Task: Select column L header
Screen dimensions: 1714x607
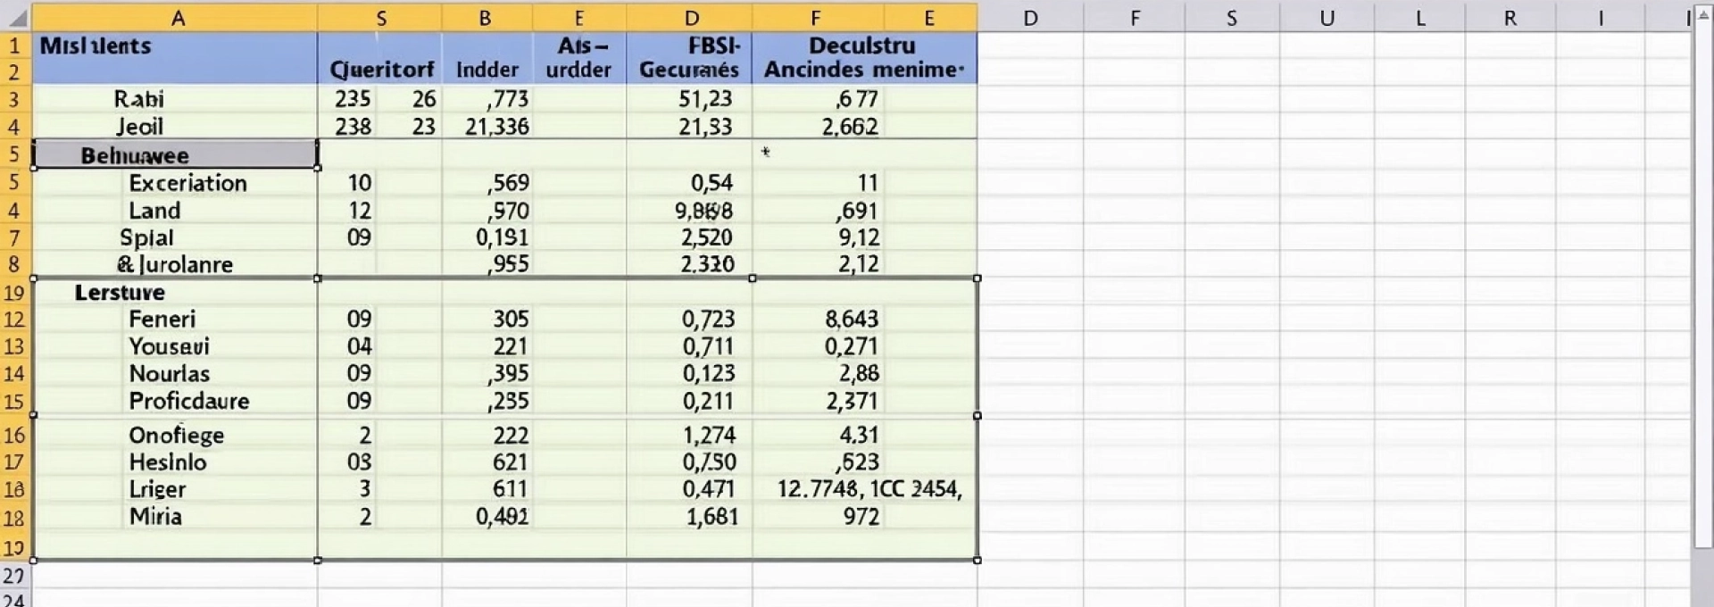Action: (1419, 18)
